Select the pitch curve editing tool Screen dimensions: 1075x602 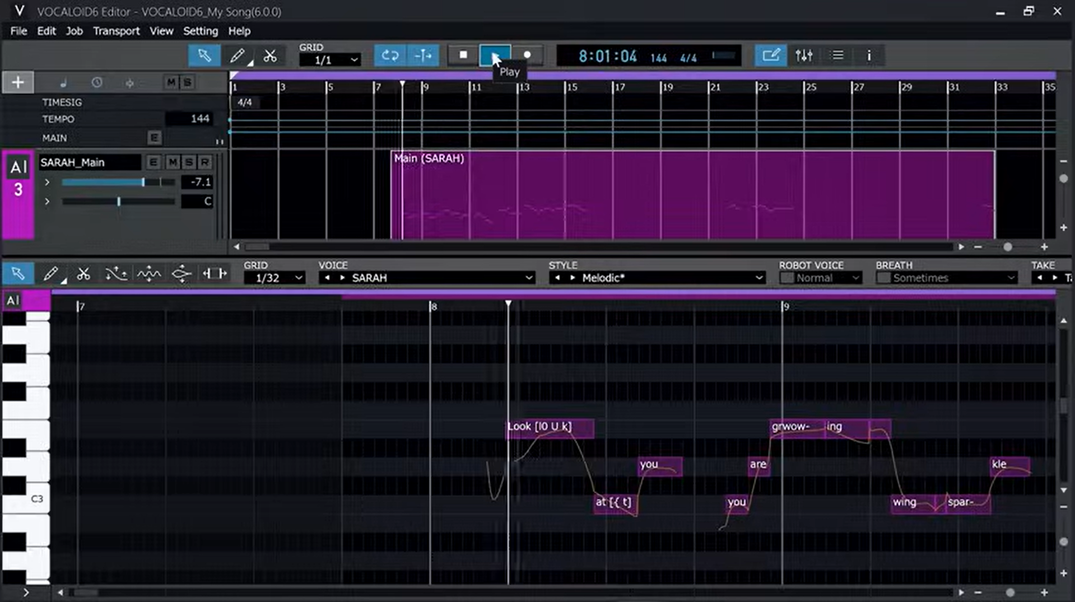click(116, 274)
